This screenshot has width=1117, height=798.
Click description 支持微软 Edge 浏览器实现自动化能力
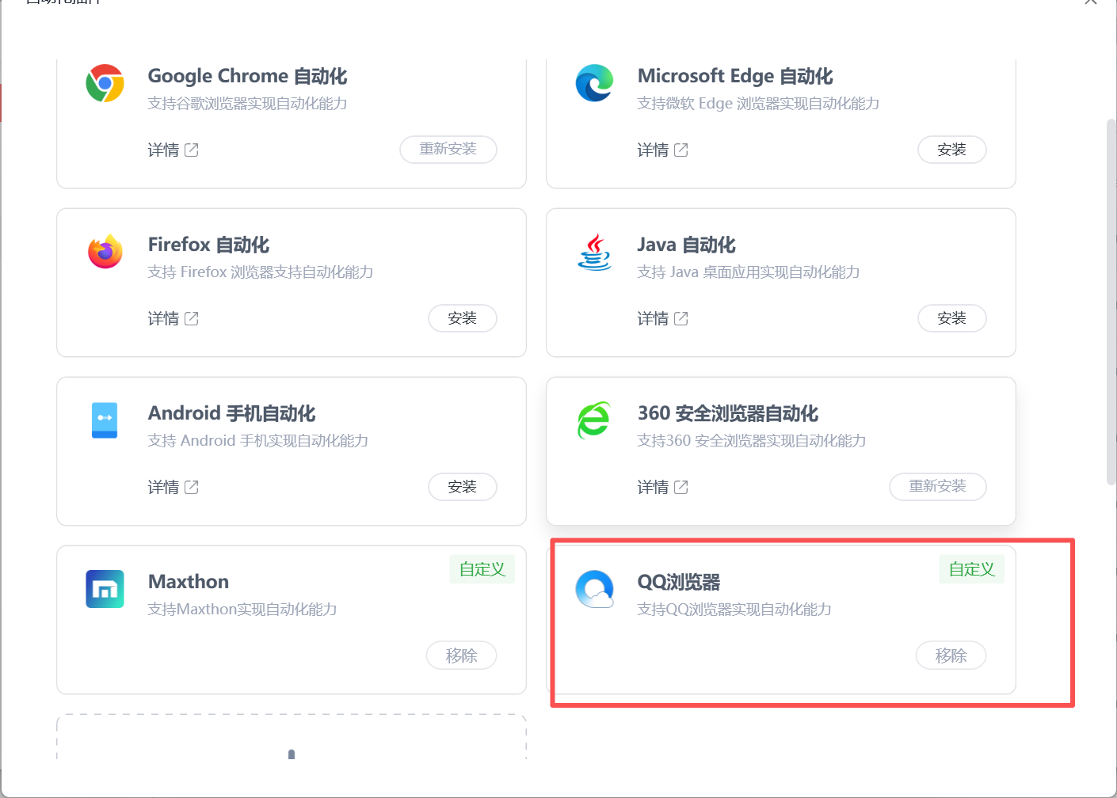[758, 104]
